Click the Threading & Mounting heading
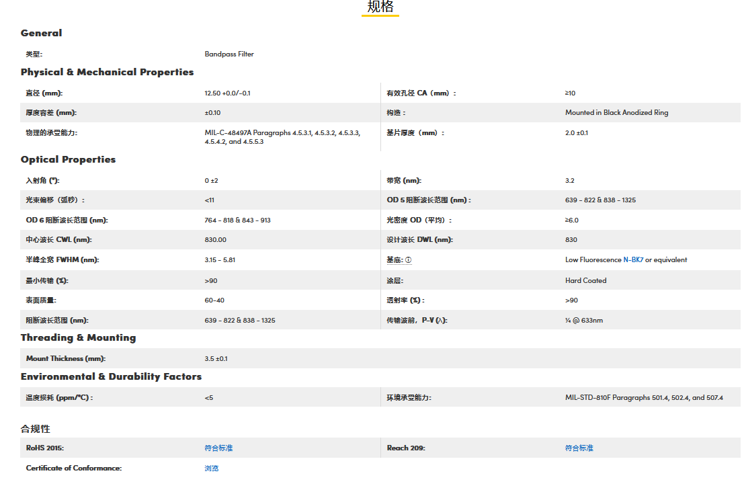 click(x=78, y=337)
